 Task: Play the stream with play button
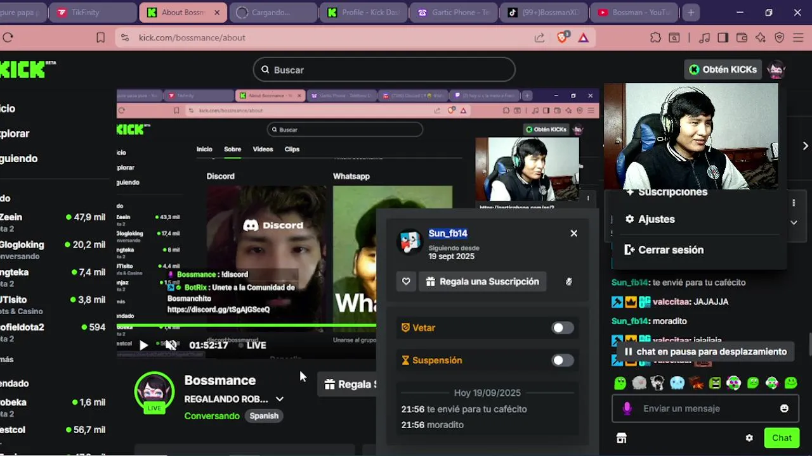point(143,345)
